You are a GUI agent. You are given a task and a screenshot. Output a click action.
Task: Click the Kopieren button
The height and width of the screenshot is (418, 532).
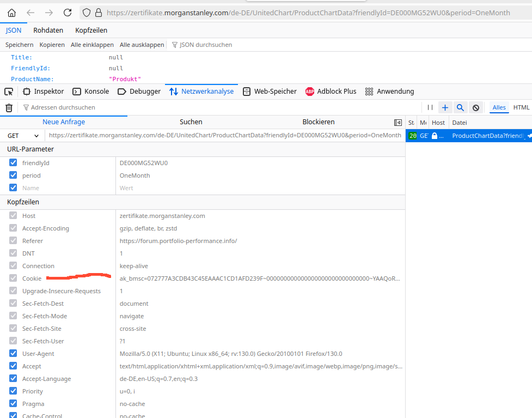(x=52, y=45)
